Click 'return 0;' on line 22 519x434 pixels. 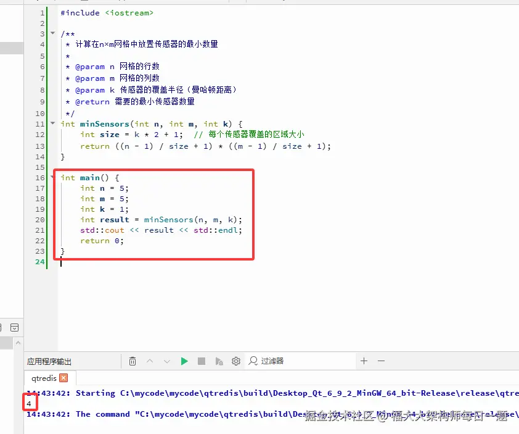click(102, 241)
